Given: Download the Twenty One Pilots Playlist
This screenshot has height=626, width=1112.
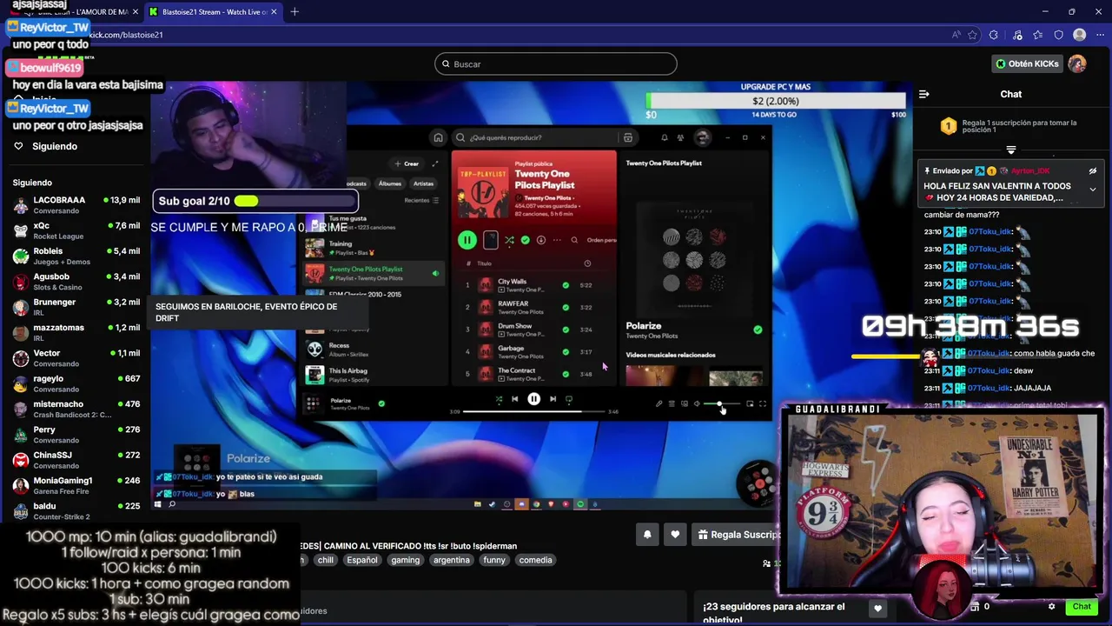Looking at the screenshot, I should [x=540, y=240].
